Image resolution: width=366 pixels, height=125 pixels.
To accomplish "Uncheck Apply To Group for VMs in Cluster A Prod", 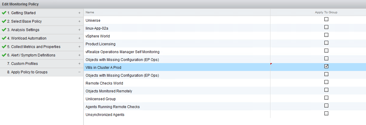I will pyautogui.click(x=326, y=66).
